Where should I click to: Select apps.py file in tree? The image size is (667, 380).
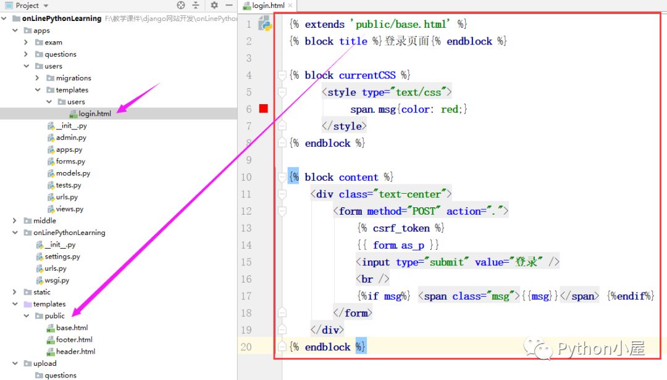[x=69, y=149]
